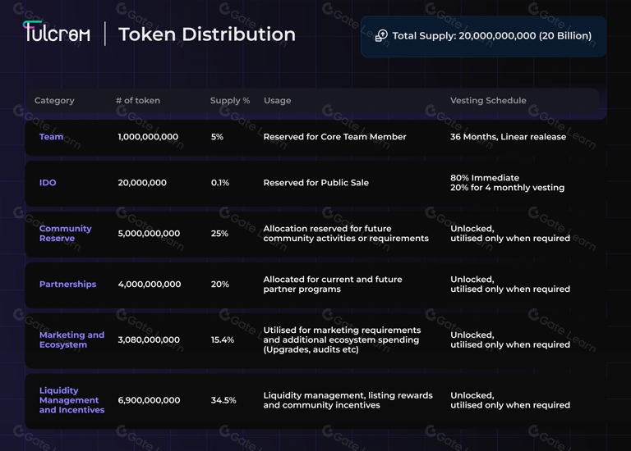The image size is (631, 451).
Task: Click the coin icon beside Total Supply
Action: tap(381, 36)
